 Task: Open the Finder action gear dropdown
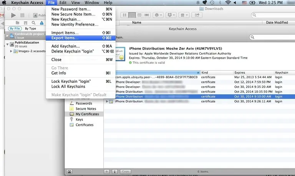158,15
